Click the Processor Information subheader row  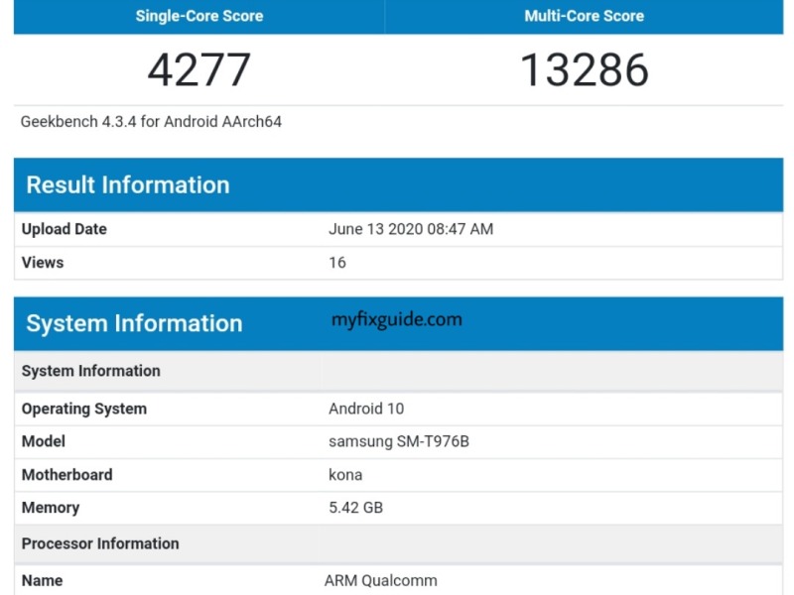[x=399, y=543]
